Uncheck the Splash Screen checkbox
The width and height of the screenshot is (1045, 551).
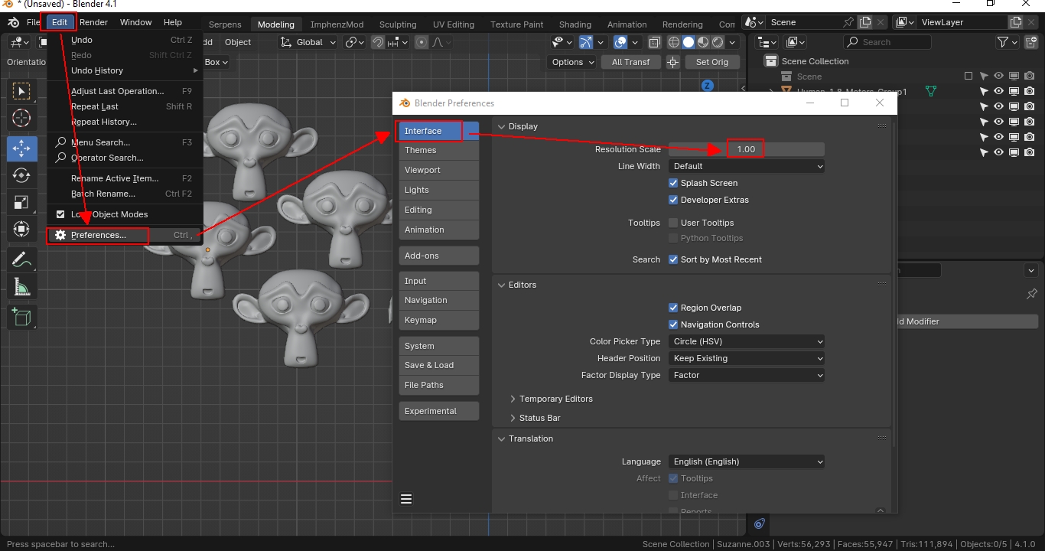tap(673, 183)
